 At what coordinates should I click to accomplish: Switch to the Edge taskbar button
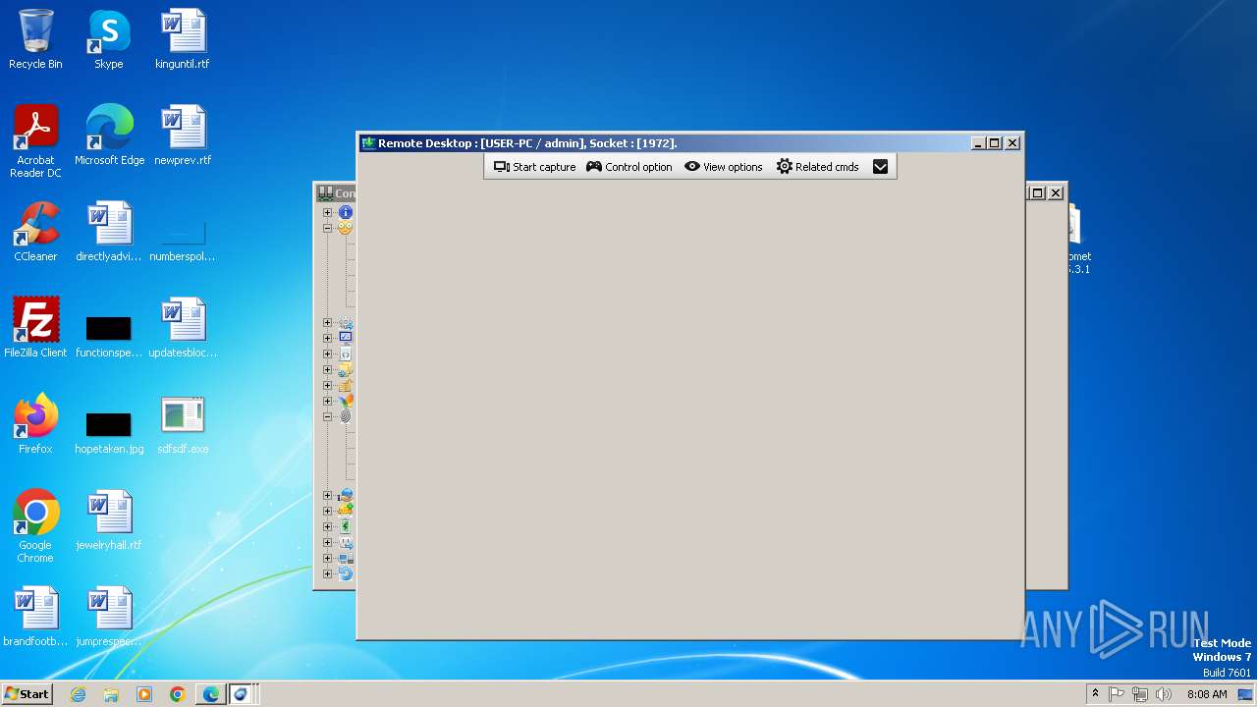coord(211,694)
